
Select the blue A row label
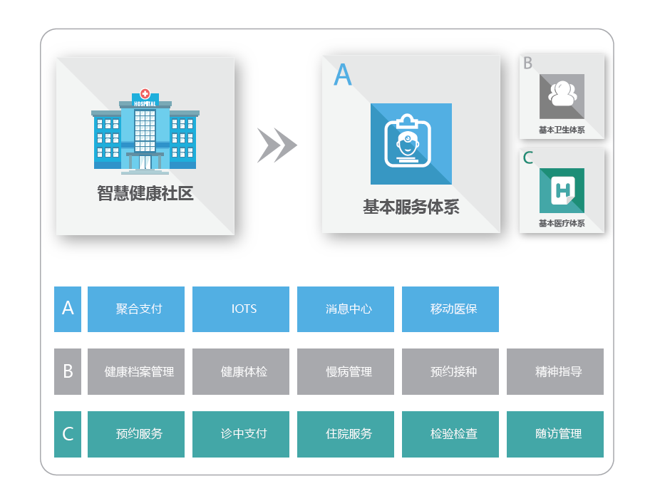(68, 309)
